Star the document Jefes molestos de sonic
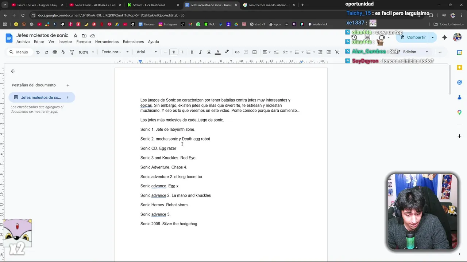Image resolution: width=467 pixels, height=262 pixels. coord(76,36)
